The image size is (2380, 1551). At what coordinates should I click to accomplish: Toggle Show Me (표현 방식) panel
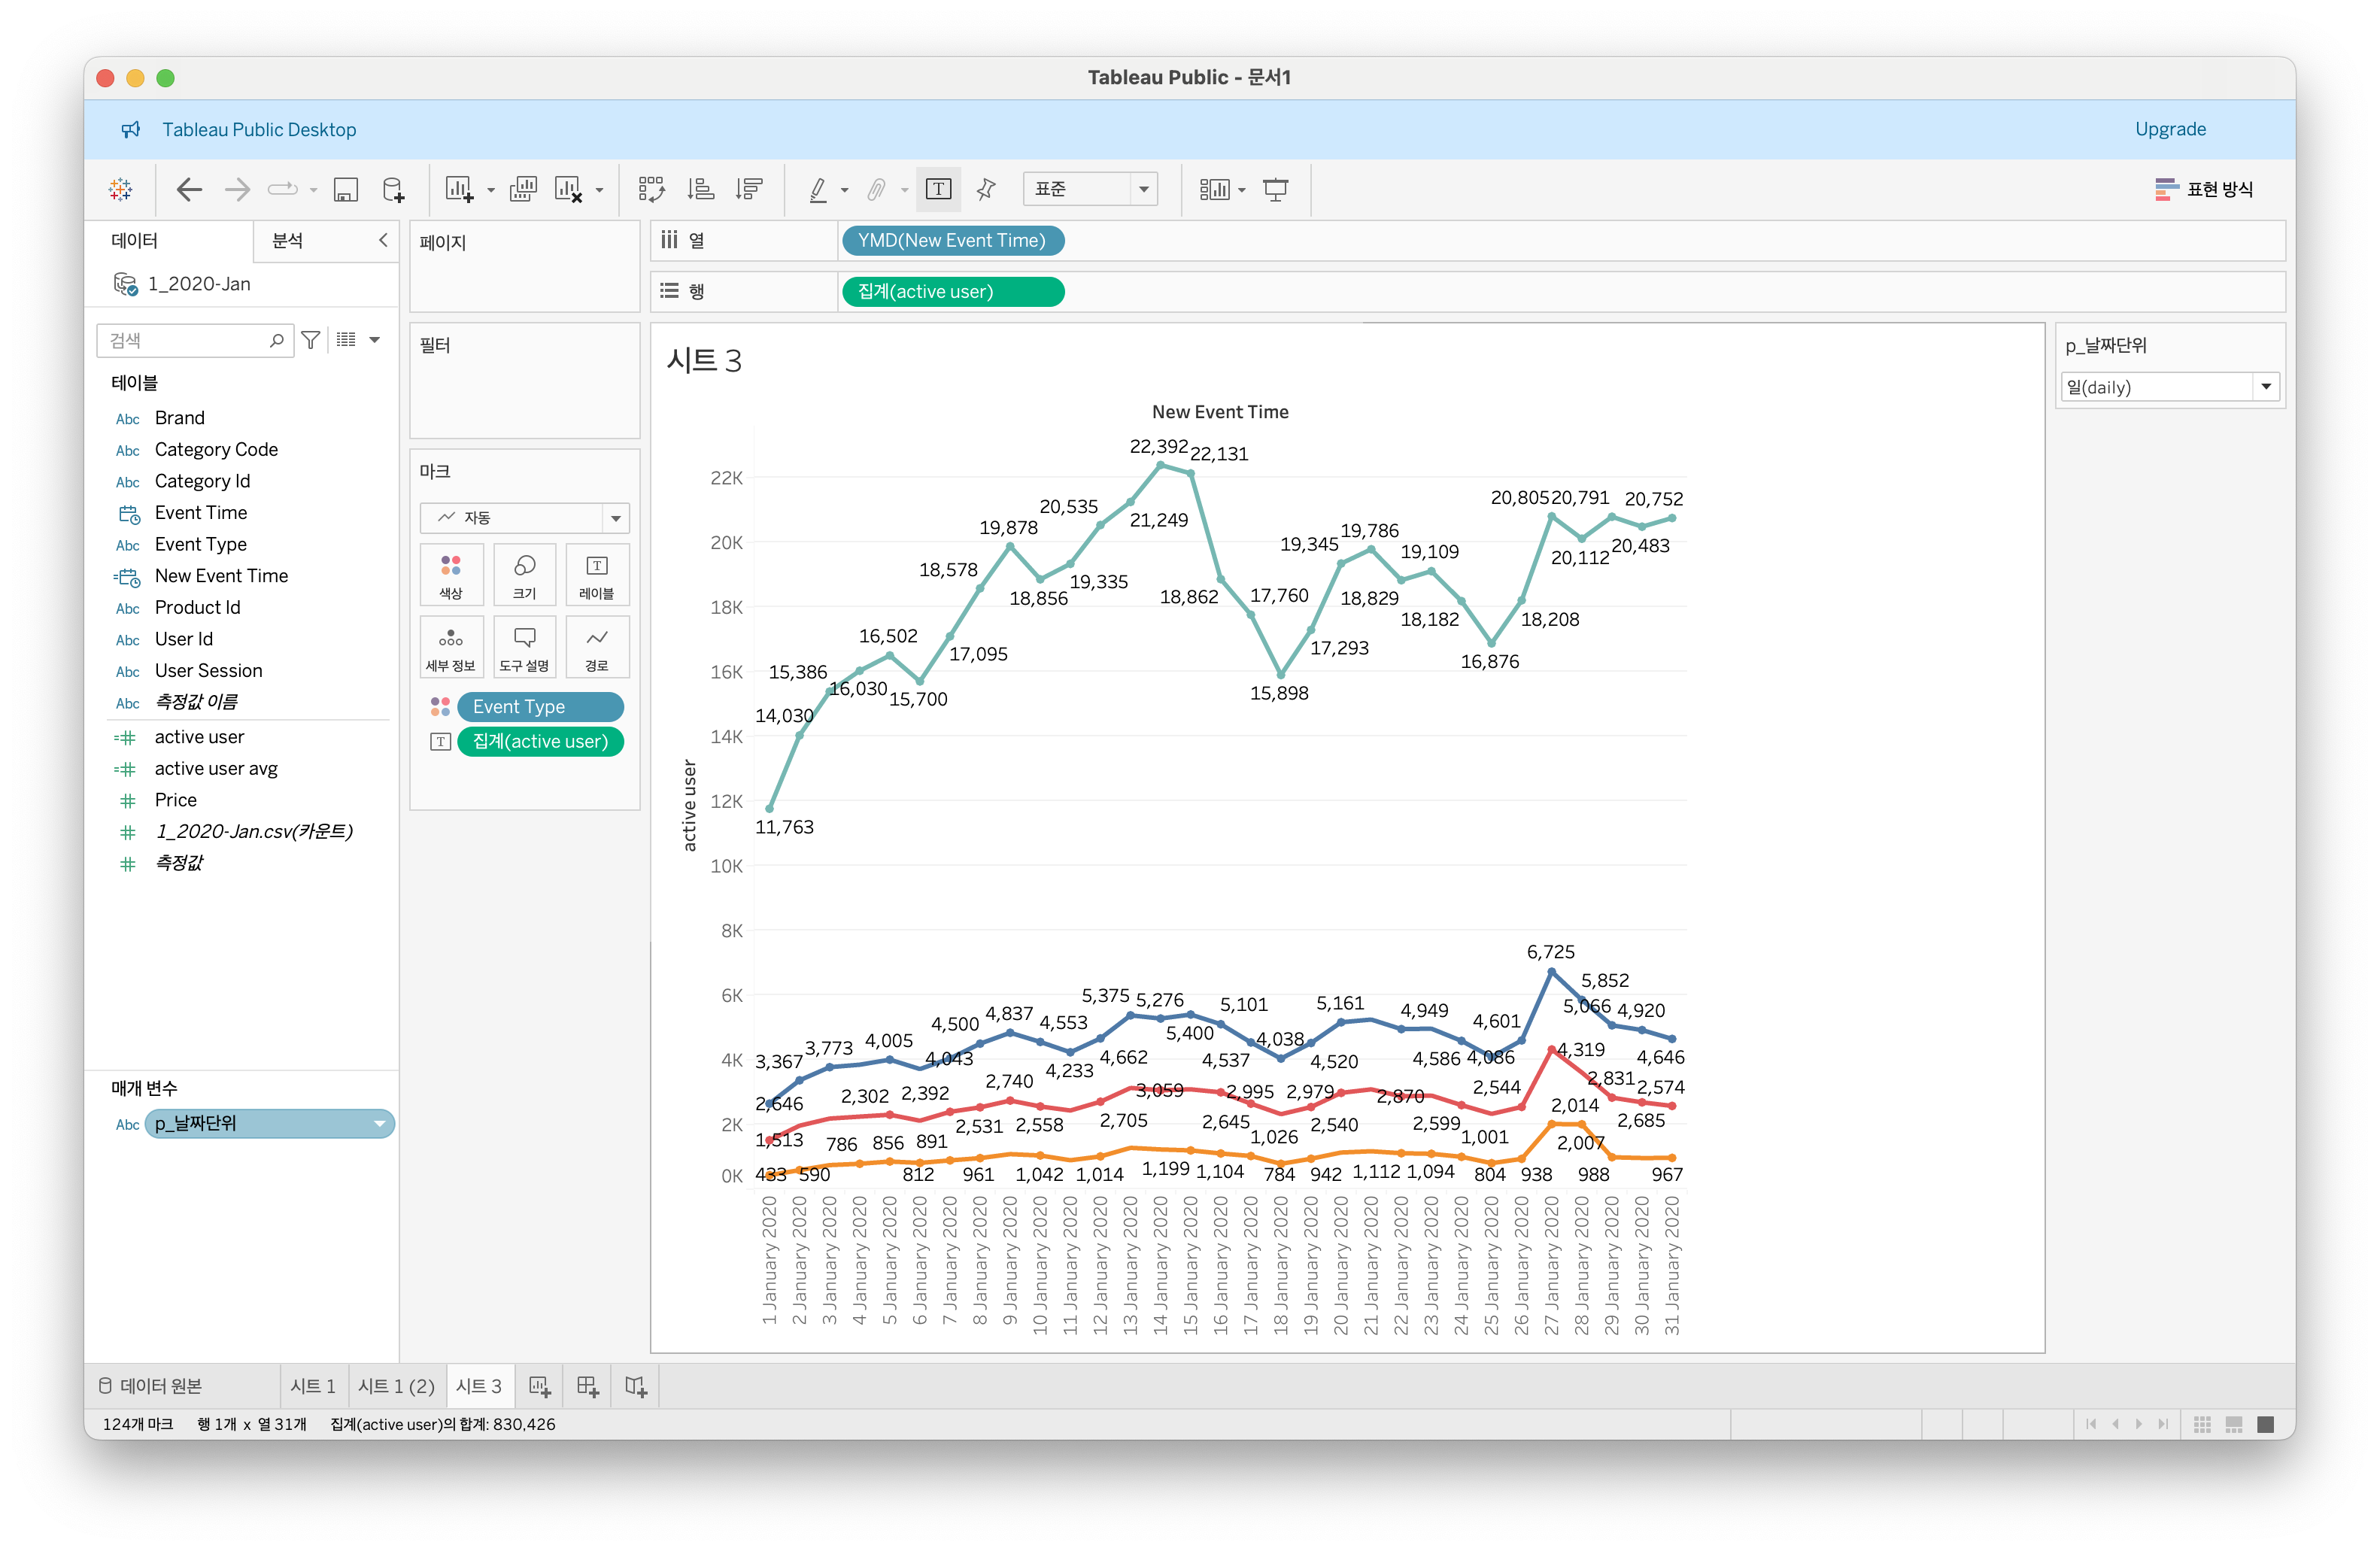2204,189
